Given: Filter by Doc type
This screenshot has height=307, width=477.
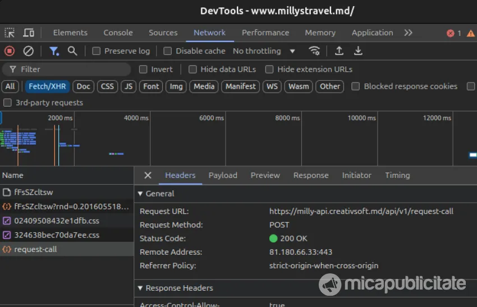Looking at the screenshot, I should coord(84,86).
